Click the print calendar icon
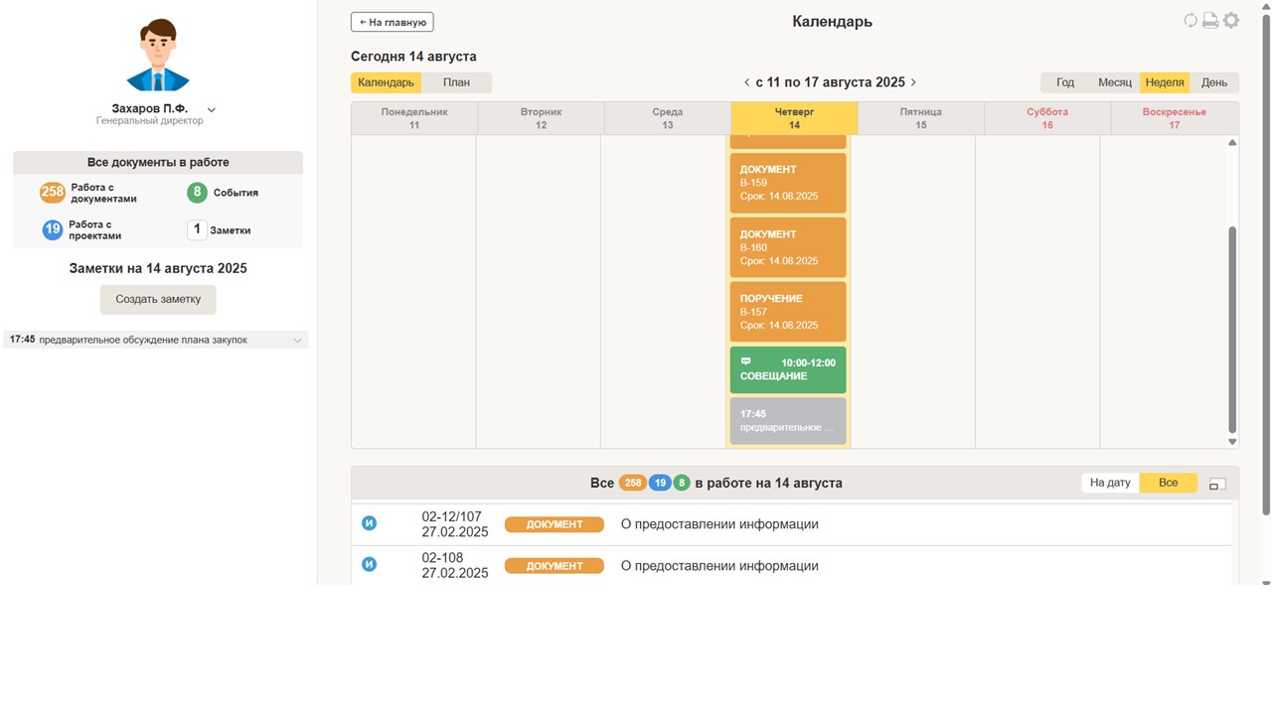Screen dimensions: 1272x715 (1210, 21)
